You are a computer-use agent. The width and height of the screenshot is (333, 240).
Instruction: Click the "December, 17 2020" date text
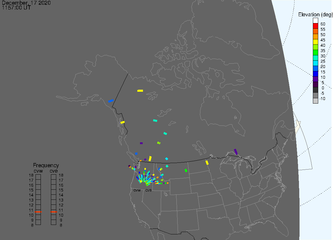pyautogui.click(x=26, y=3)
